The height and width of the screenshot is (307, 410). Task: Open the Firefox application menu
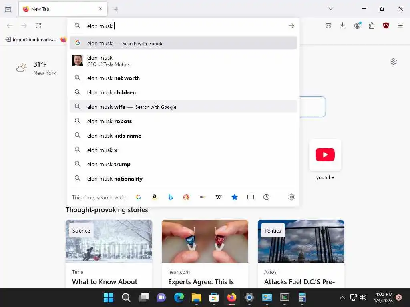pyautogui.click(x=400, y=26)
